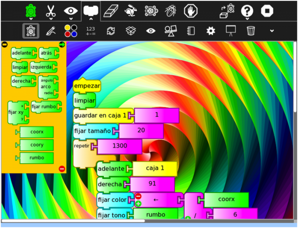The width and height of the screenshot is (298, 228).
Task: Show the sensor eye palette in second row
Action: click(x=151, y=31)
